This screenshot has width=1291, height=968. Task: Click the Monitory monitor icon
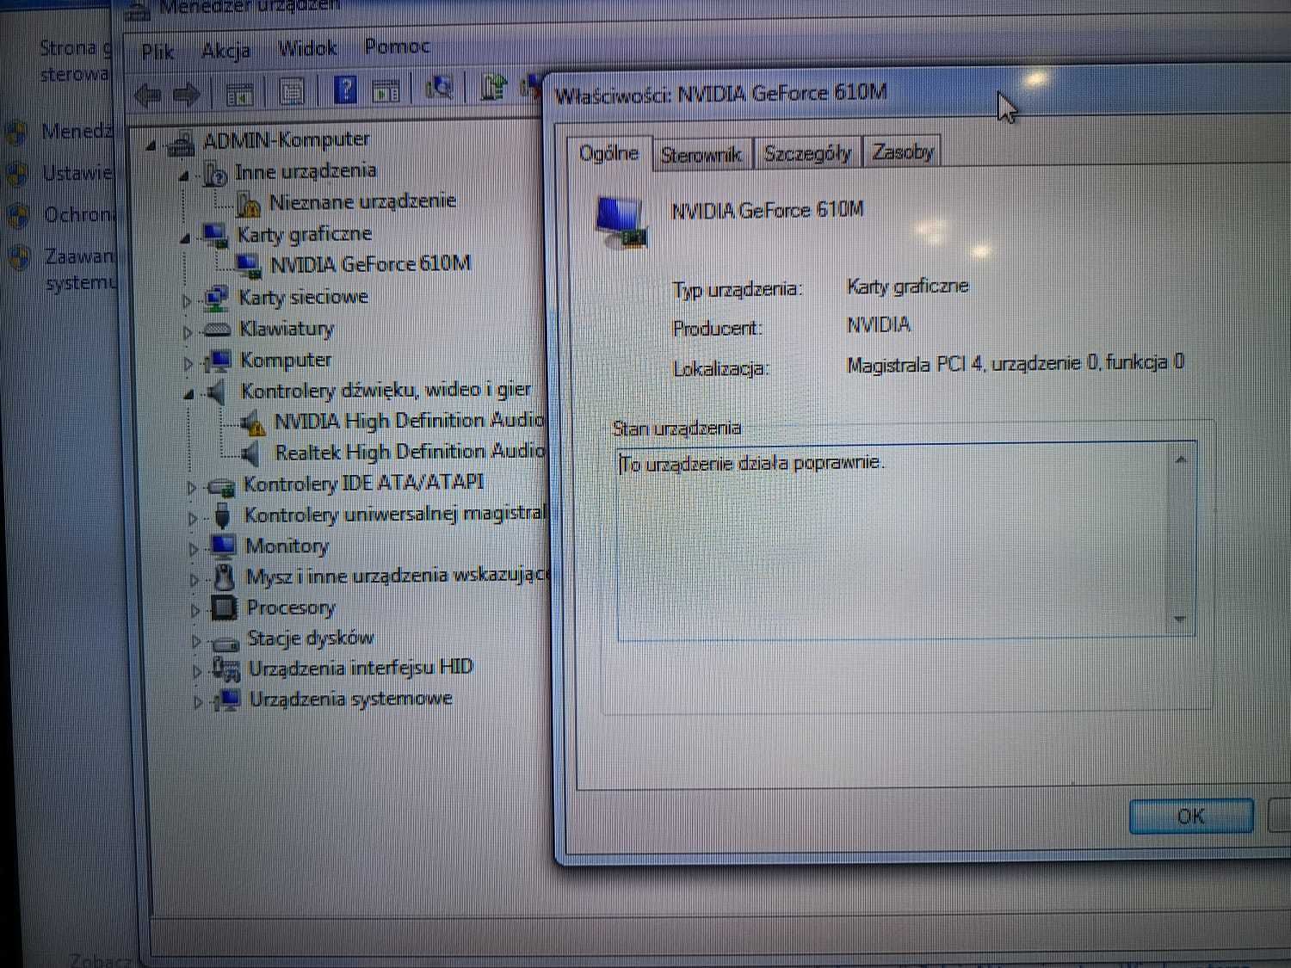[x=223, y=546]
